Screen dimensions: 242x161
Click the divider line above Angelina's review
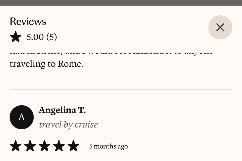click(x=121, y=89)
